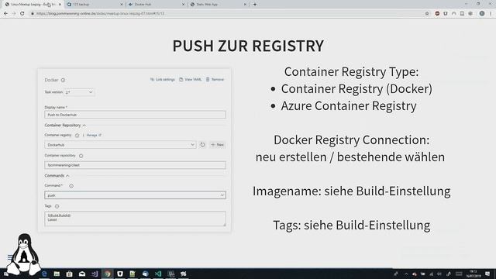The height and width of the screenshot is (279, 496).
Task: Open the Manage link for Container registry
Action: [93, 135]
